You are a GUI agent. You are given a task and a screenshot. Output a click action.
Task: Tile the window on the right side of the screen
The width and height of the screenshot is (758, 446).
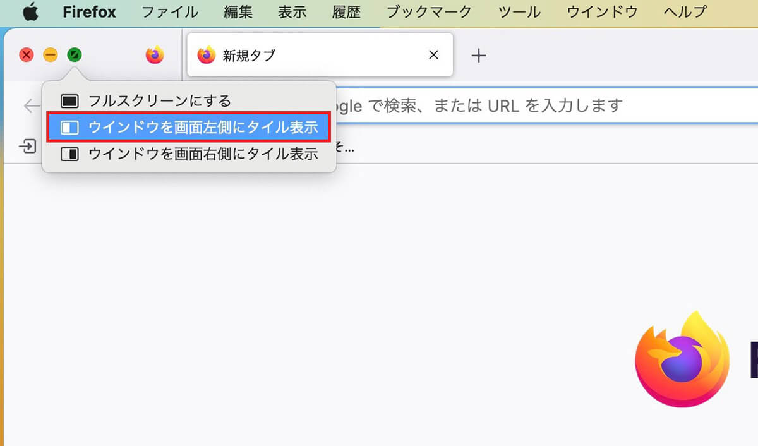tap(189, 154)
